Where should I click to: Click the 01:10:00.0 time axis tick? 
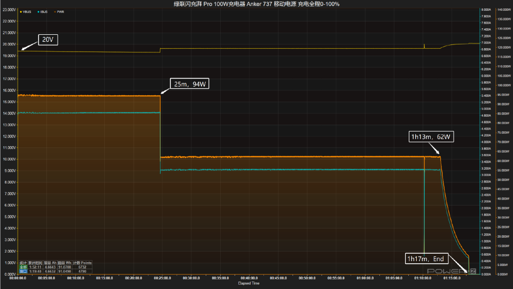[423, 278]
